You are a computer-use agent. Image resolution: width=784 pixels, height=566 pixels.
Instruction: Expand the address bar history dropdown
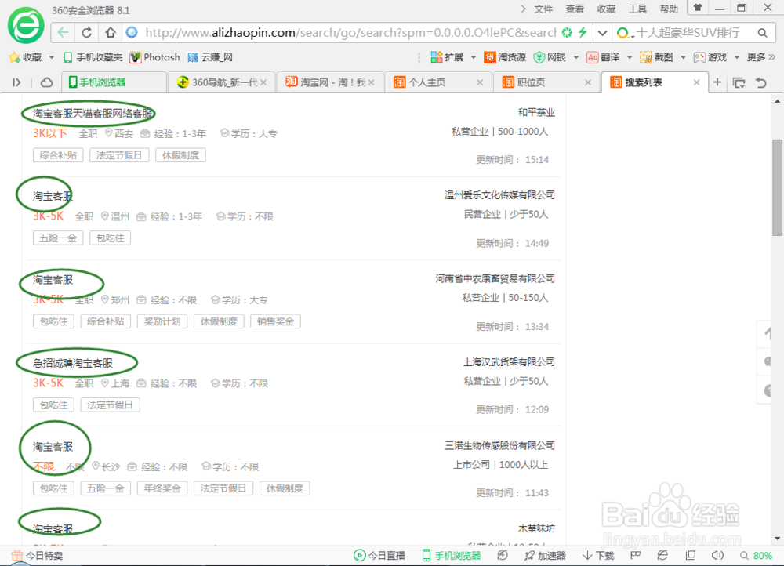coord(602,33)
